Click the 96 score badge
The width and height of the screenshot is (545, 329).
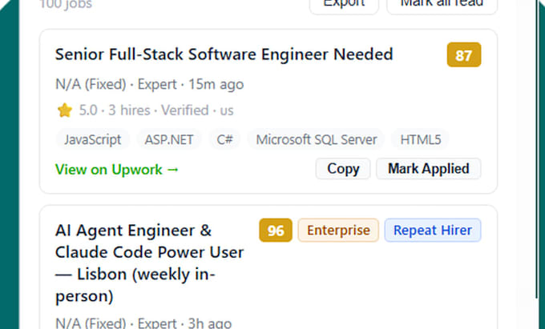(x=276, y=230)
